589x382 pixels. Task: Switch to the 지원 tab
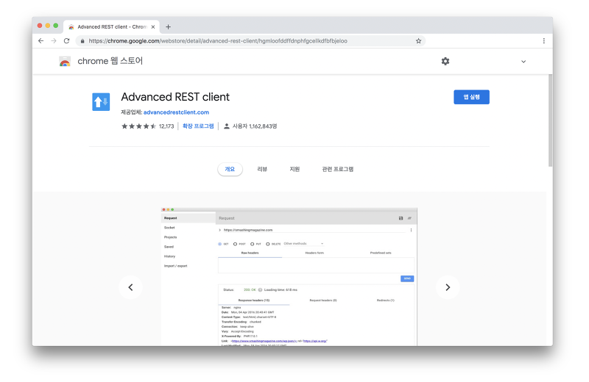coord(294,169)
